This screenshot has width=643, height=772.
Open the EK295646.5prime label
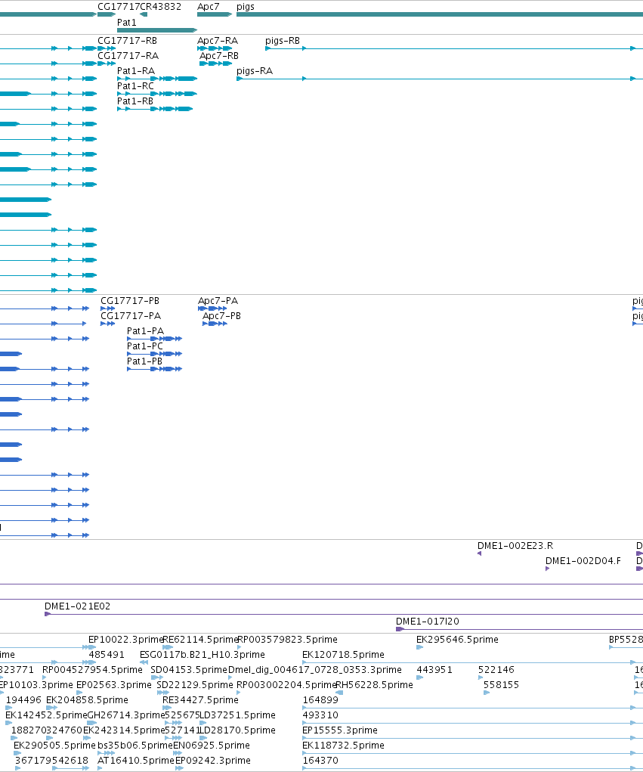point(457,640)
